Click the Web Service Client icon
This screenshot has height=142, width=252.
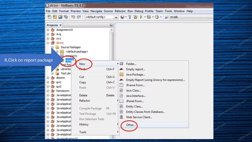121,117
